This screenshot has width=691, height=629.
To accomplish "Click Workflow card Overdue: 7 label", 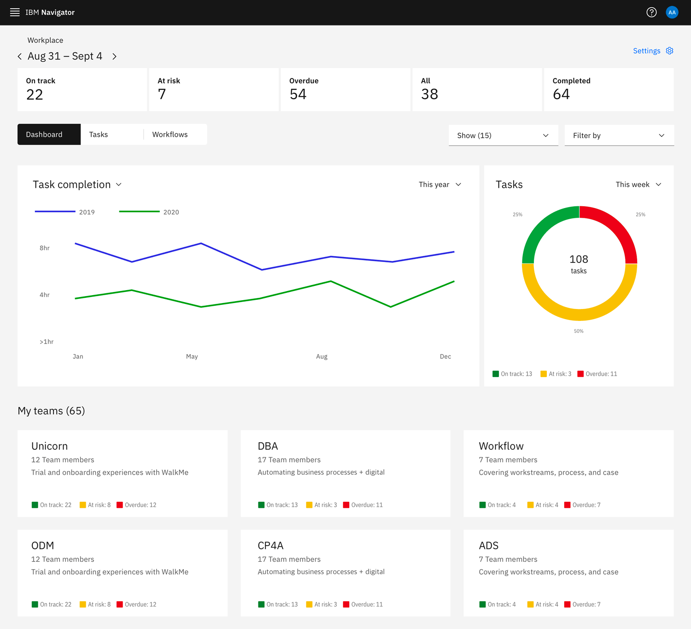I will coord(586,505).
